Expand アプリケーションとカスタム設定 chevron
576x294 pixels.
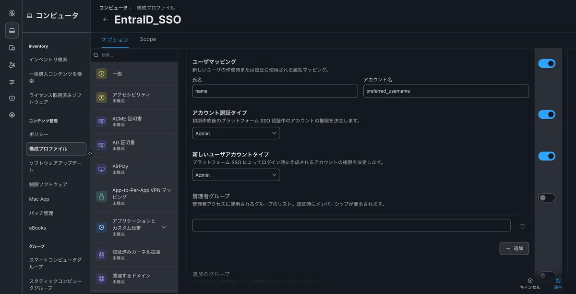(164, 227)
